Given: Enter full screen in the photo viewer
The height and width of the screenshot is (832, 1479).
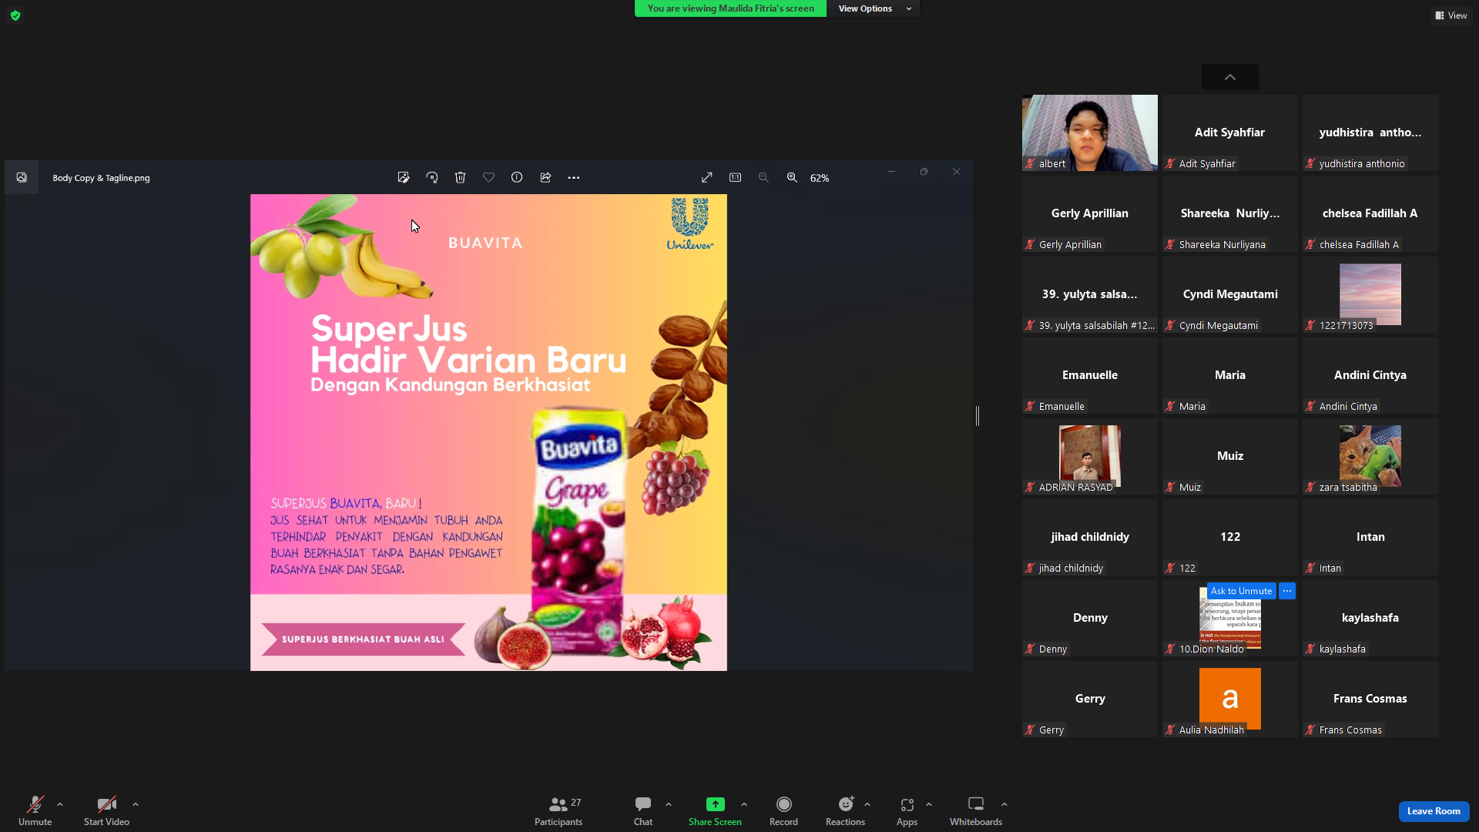Looking at the screenshot, I should (707, 177).
